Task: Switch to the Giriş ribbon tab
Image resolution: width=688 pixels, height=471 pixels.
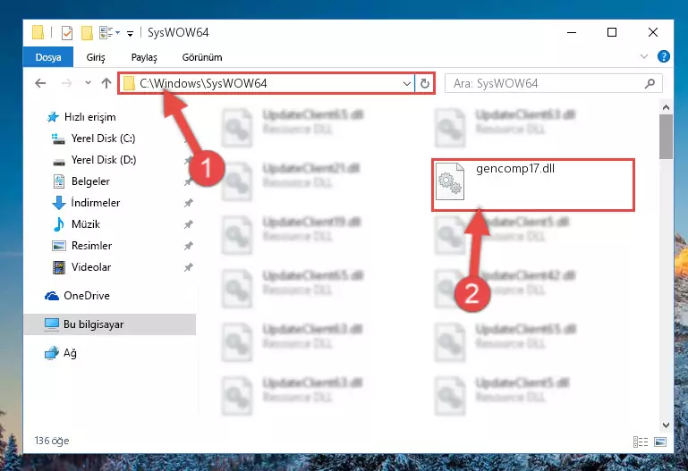Action: (96, 57)
